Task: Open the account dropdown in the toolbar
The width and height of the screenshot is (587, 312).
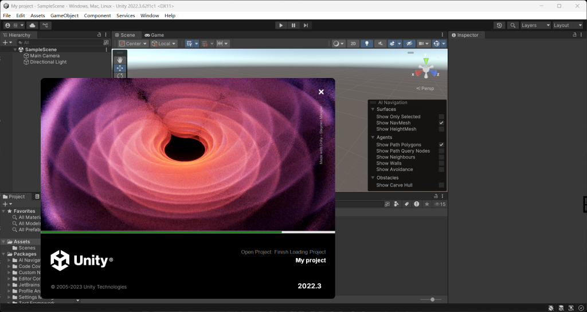Action: [14, 25]
